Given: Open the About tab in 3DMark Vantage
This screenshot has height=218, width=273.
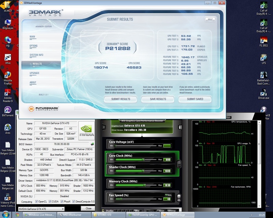Looking at the screenshot, I should click(x=33, y=82).
